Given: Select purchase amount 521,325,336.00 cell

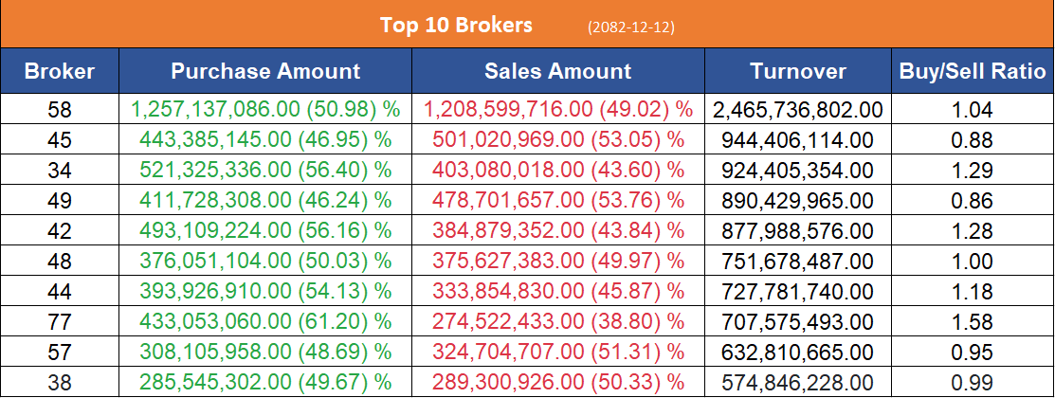Looking at the screenshot, I should click(x=265, y=171).
